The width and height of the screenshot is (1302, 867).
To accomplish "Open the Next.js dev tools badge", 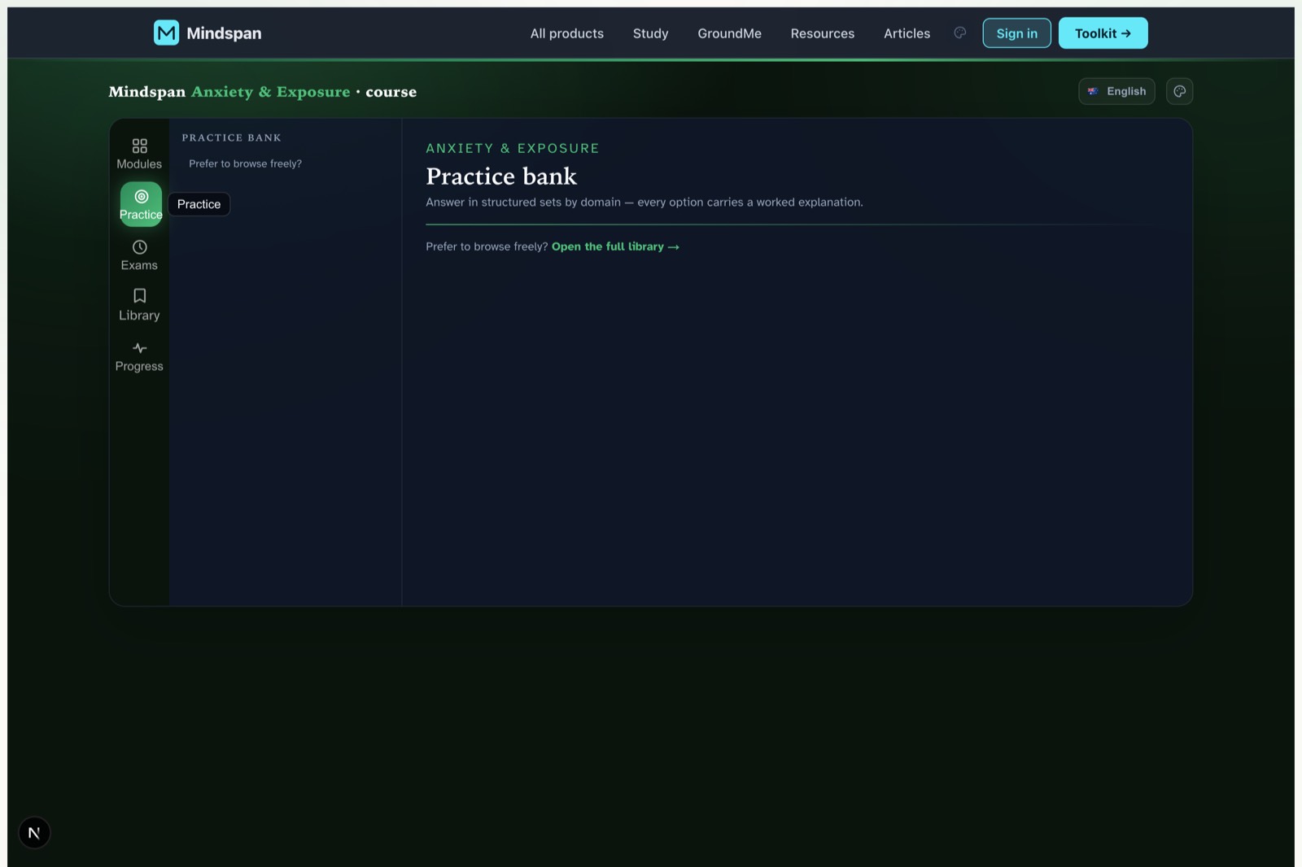I will pyautogui.click(x=34, y=832).
